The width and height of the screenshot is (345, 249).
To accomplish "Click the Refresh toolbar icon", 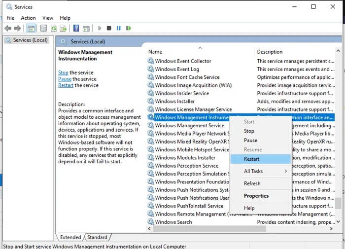I will pyautogui.click(x=54, y=28).
